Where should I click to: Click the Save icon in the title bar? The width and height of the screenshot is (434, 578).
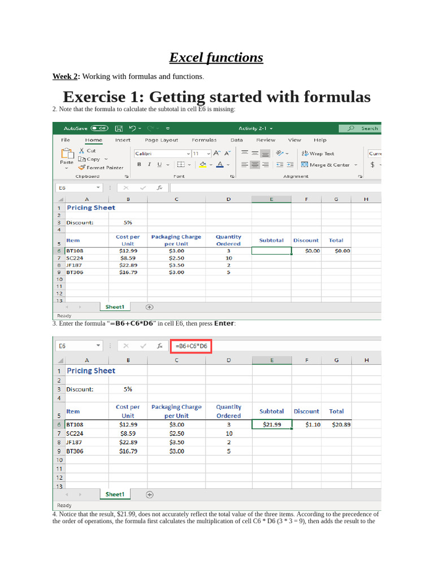119,128
